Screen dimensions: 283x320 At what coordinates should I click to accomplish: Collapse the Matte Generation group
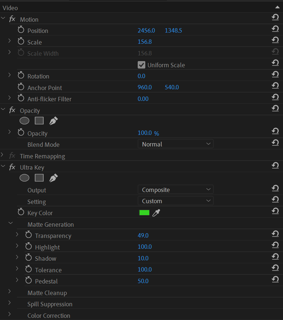(x=10, y=223)
